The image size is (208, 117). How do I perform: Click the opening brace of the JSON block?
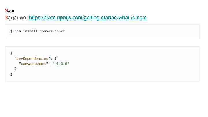(x=11, y=53)
